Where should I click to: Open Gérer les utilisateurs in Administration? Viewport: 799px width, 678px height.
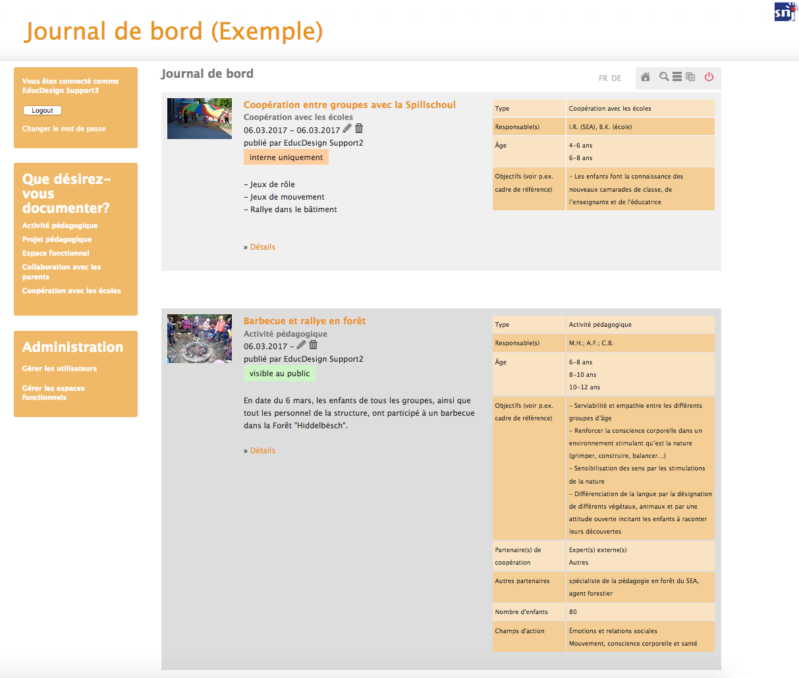[59, 368]
